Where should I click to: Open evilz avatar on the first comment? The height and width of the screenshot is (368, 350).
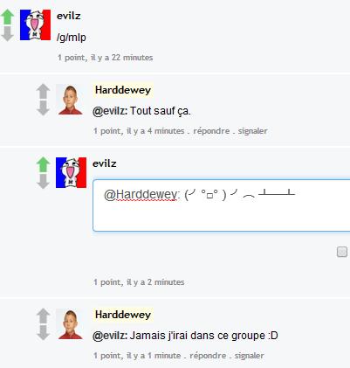tap(35, 24)
